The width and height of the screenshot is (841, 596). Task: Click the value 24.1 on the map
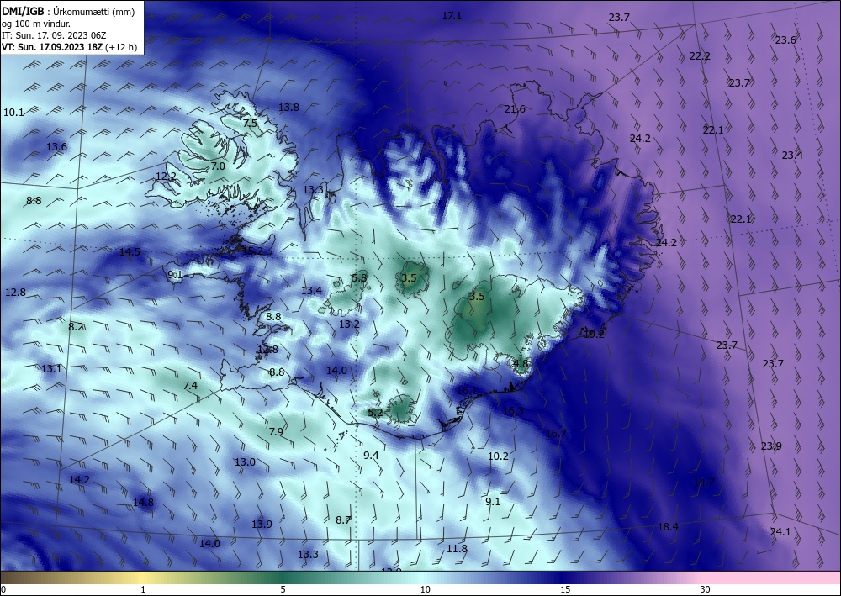pos(780,531)
